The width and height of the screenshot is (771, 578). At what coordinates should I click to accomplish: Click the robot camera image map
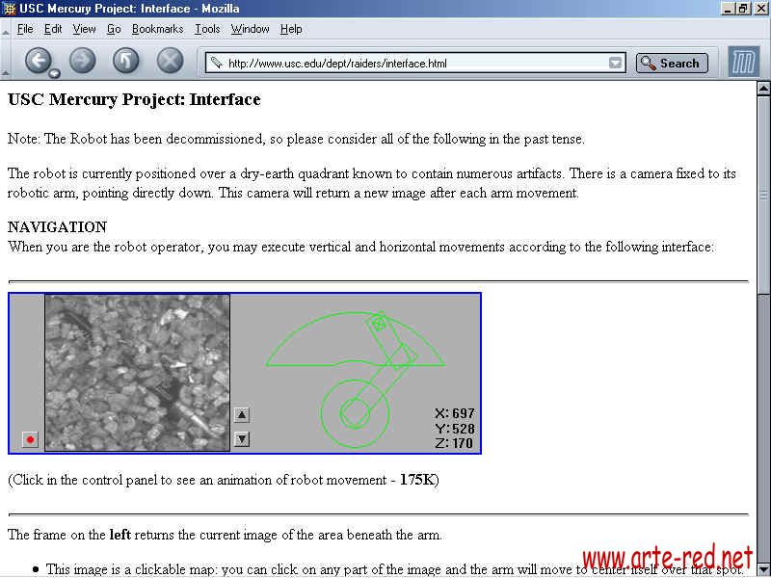point(137,372)
